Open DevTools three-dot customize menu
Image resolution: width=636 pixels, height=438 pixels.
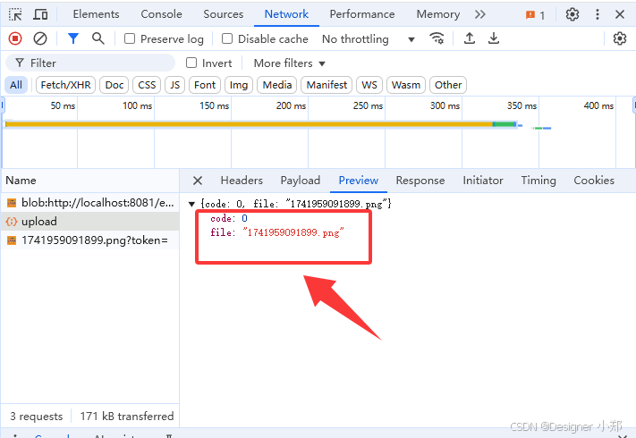coord(597,14)
